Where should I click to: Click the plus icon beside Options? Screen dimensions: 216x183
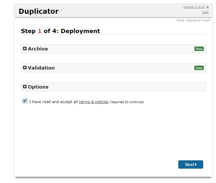pyautogui.click(x=25, y=86)
